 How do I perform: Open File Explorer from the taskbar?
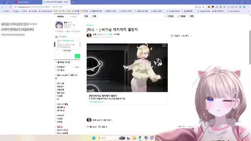(x=134, y=138)
